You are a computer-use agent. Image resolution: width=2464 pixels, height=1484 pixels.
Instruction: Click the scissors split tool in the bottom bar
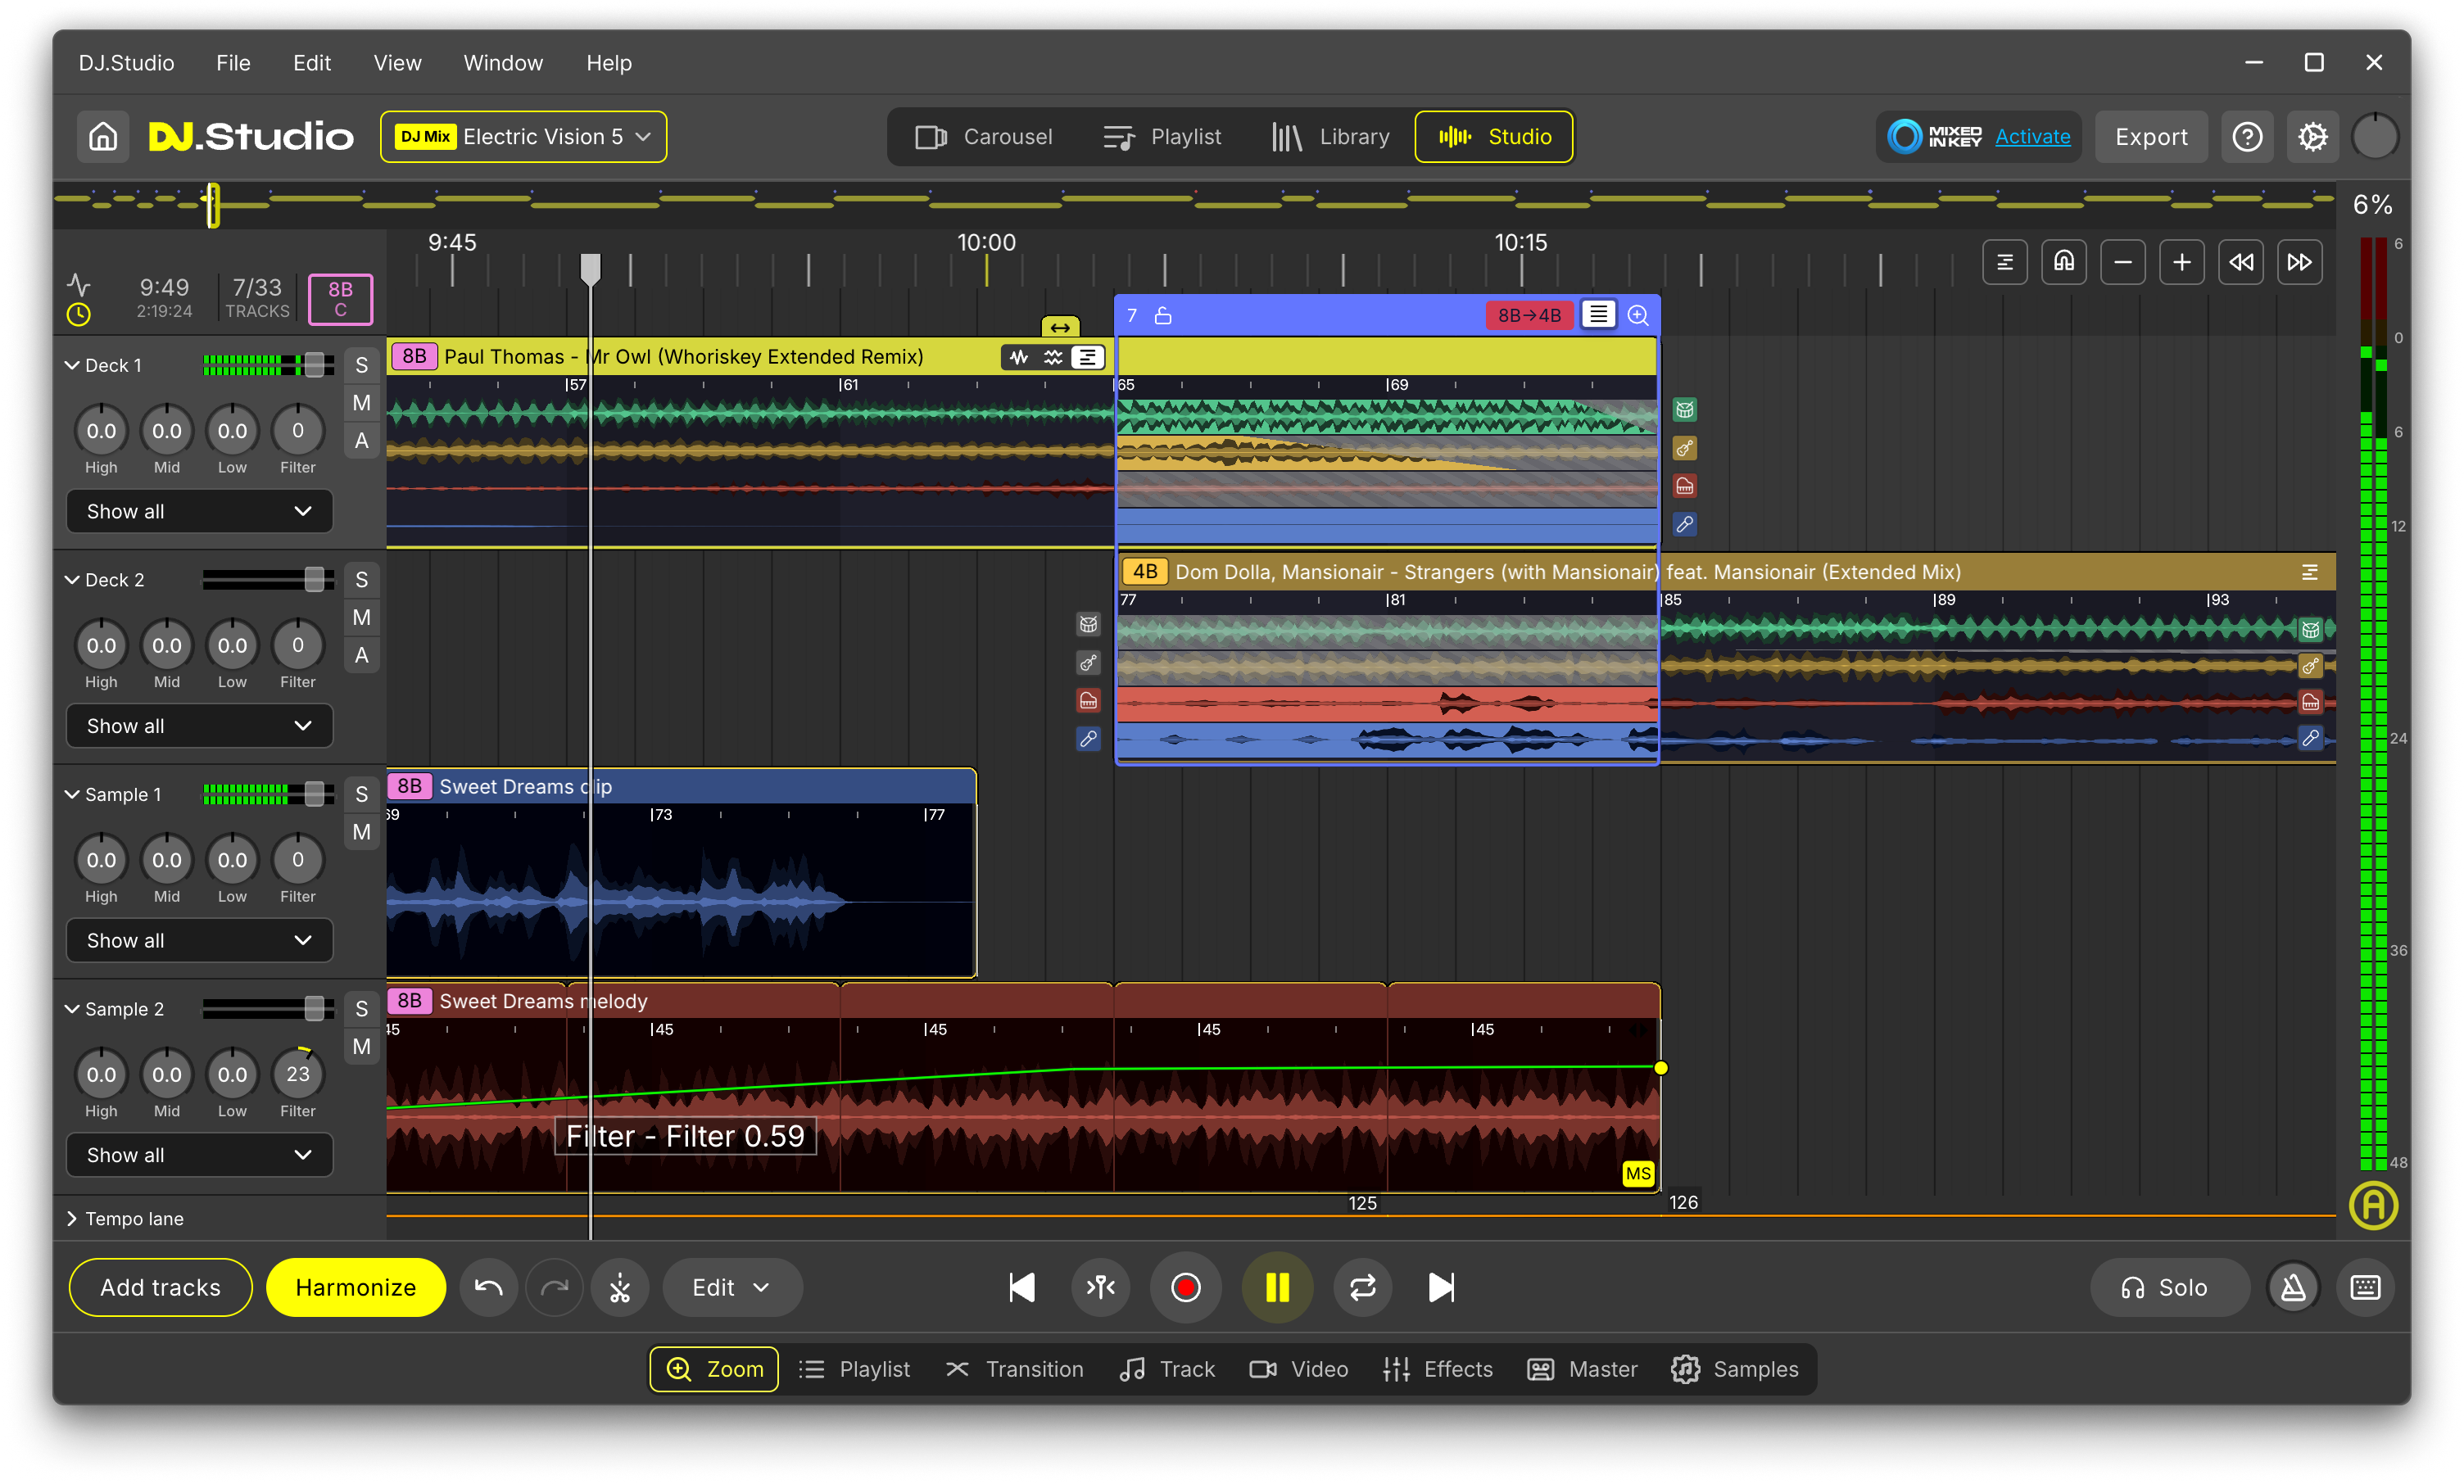[620, 1288]
